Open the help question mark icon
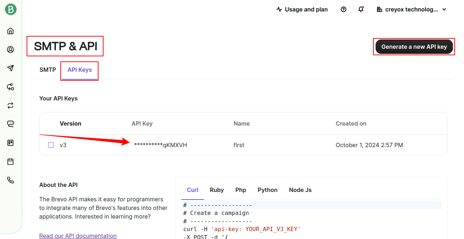Viewport: 464px width, 239px height. click(x=343, y=10)
